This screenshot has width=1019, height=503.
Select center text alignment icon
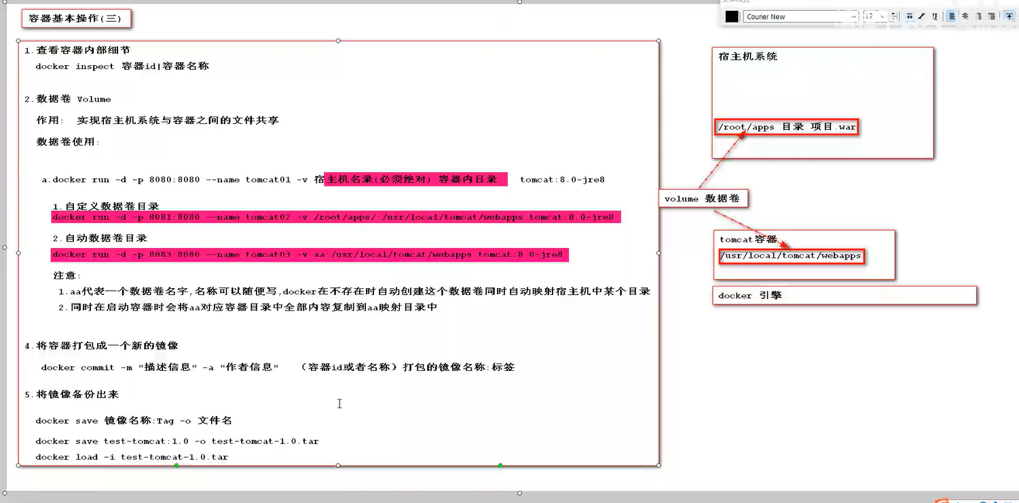click(965, 16)
